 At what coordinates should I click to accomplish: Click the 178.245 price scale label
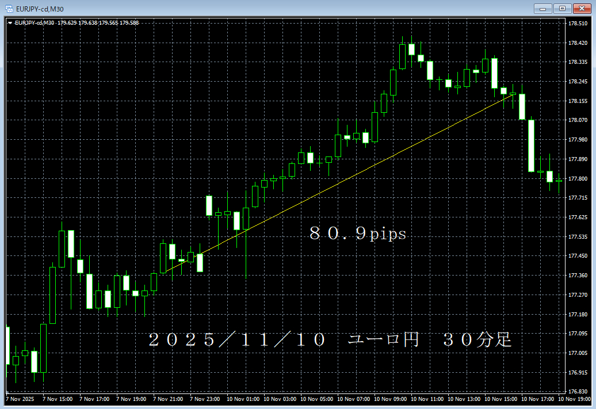point(578,82)
